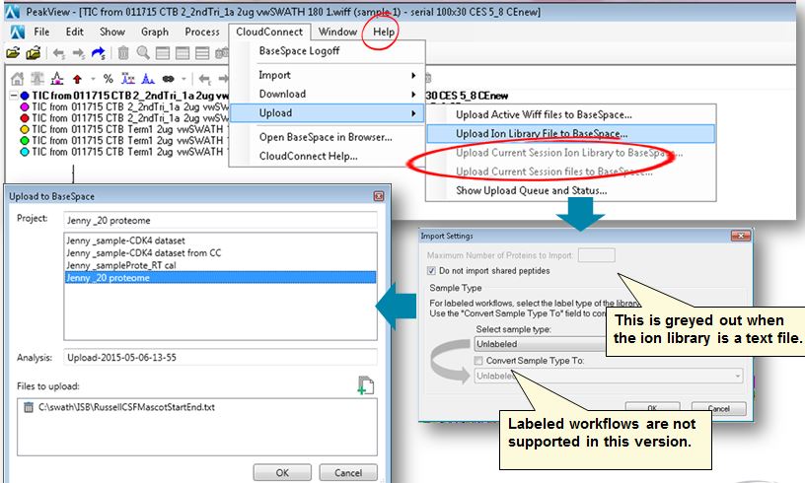
Task: Click OK in Import Settings dialog
Action: [x=652, y=408]
